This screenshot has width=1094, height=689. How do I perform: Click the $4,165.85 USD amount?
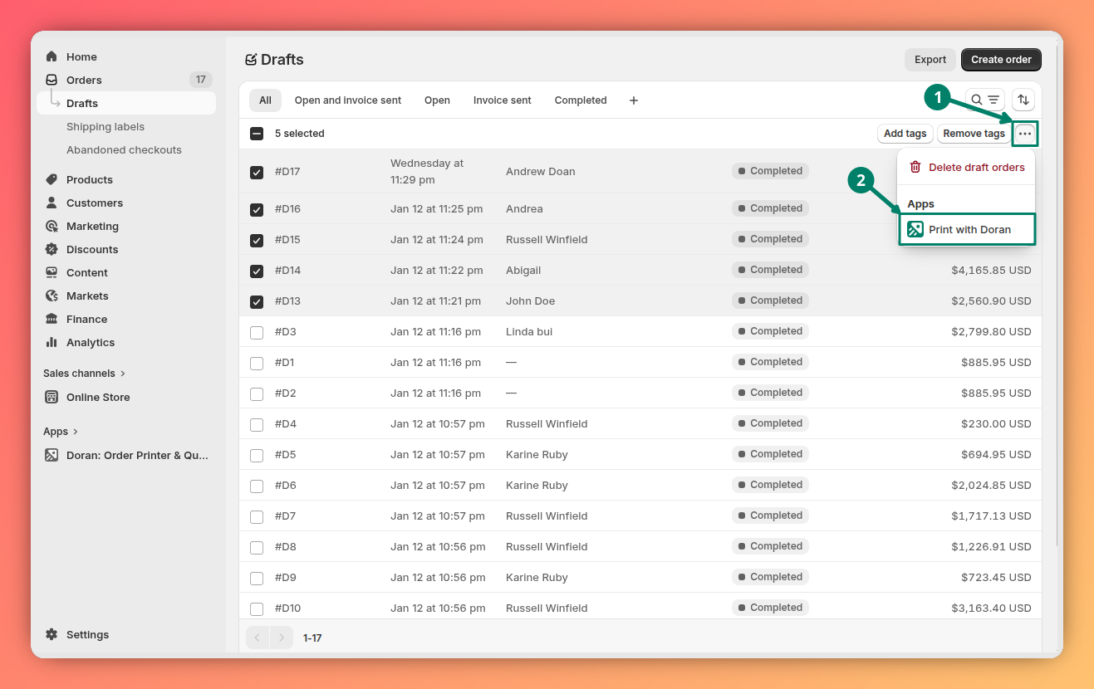click(x=991, y=270)
